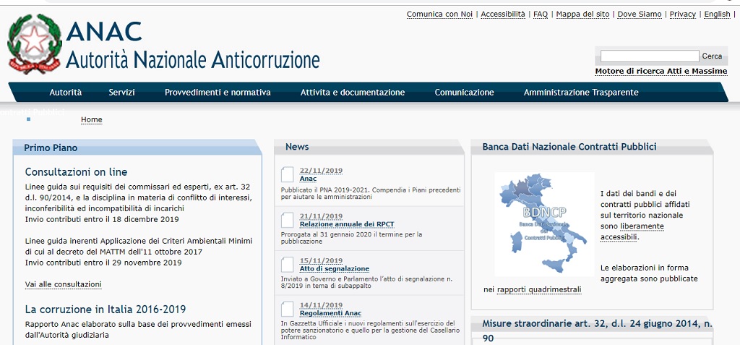Click the 14/11/2019 news date

(321, 305)
